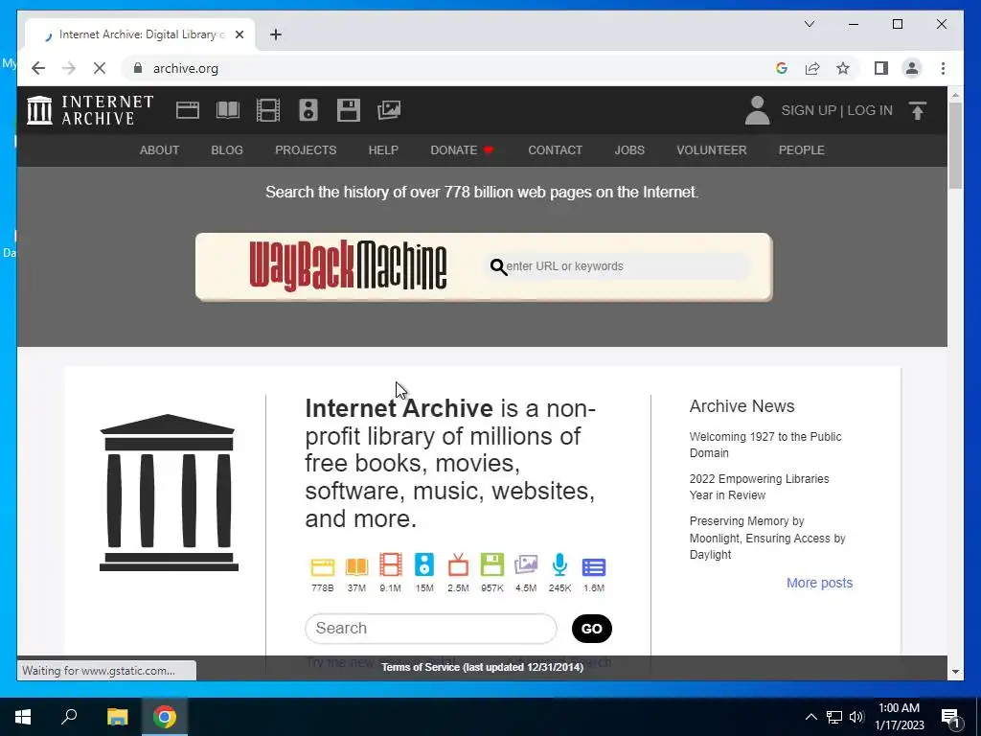Open ABOUT menu item
Image resolution: width=981 pixels, height=736 pixels.
[x=160, y=150]
